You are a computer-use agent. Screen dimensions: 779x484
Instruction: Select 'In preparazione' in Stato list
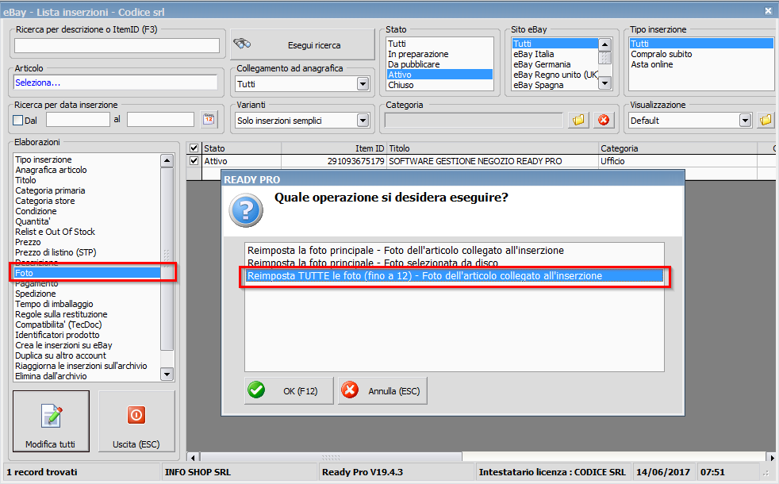tap(439, 54)
